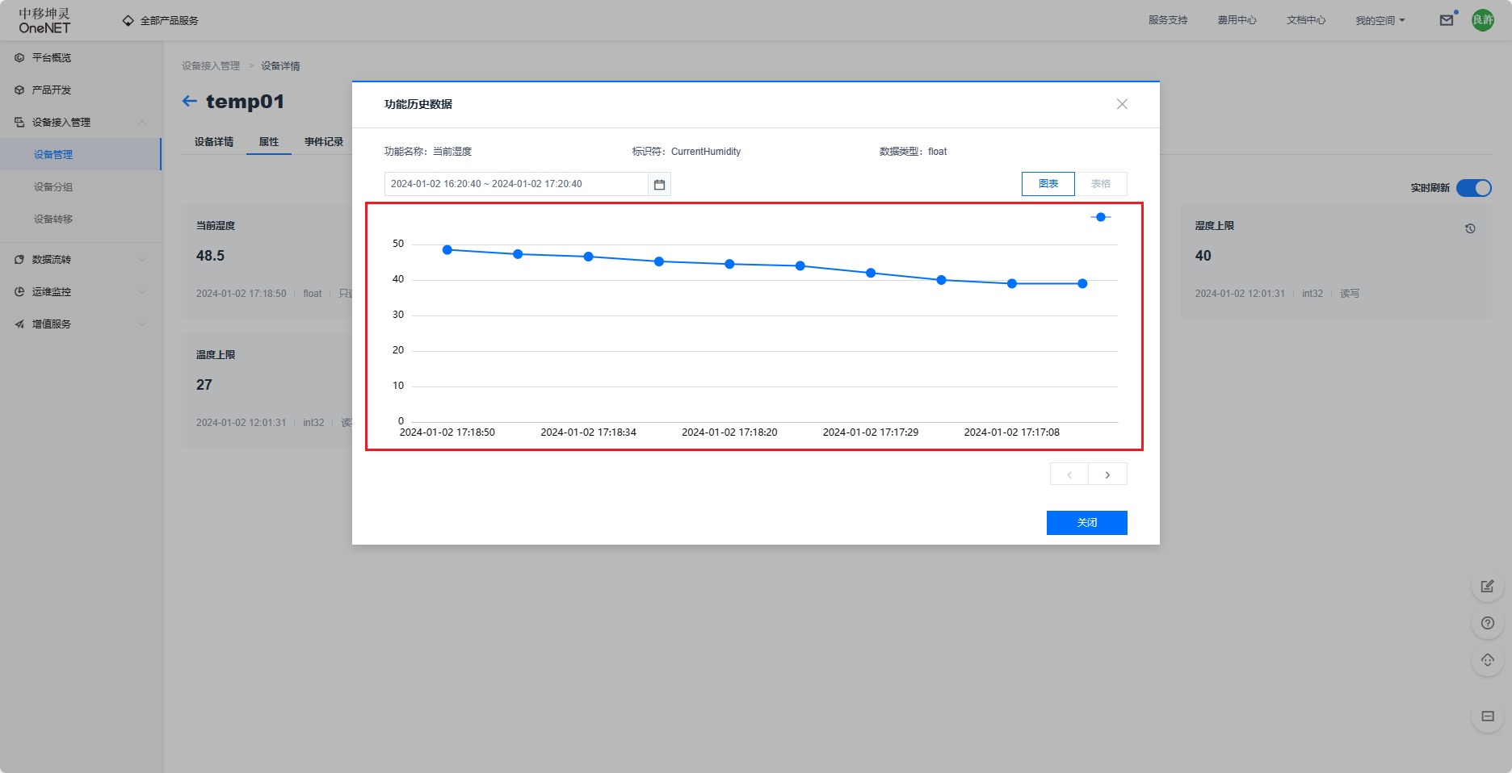Image resolution: width=1512 pixels, height=773 pixels.
Task: Click the back arrow beside temp01
Action: point(190,101)
